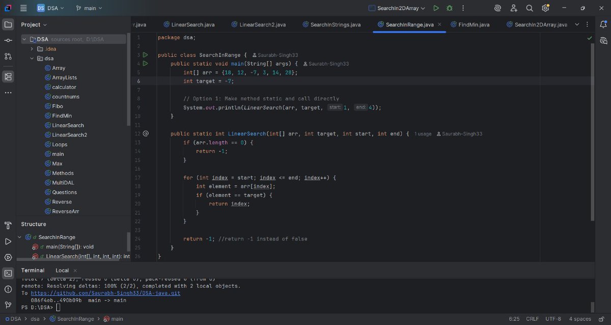Toggle the Terminal tool window icon
The height and width of the screenshot is (325, 611).
point(8,273)
